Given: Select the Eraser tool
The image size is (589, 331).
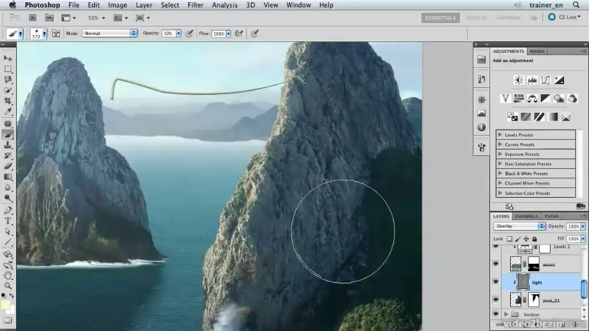Looking at the screenshot, I should coord(8,166).
